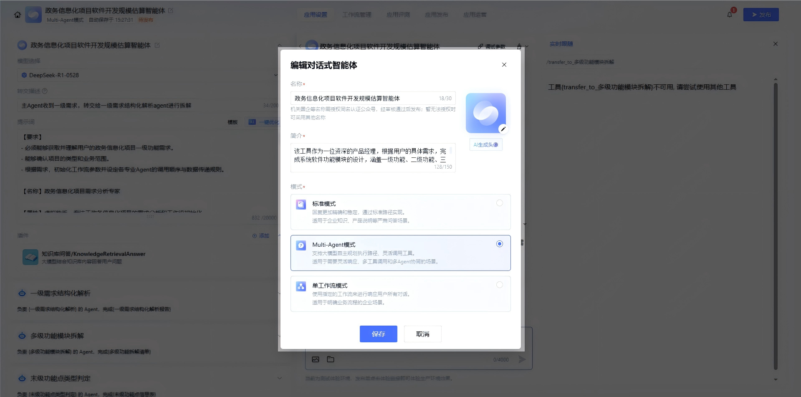801x397 pixels.
Task: Click the right trace panel scrollbar
Action: click(x=776, y=226)
